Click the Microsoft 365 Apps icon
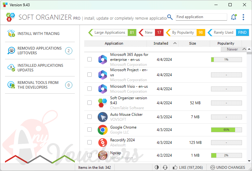Image resolution: width=252 pixels, height=171 pixels. pos(103,60)
